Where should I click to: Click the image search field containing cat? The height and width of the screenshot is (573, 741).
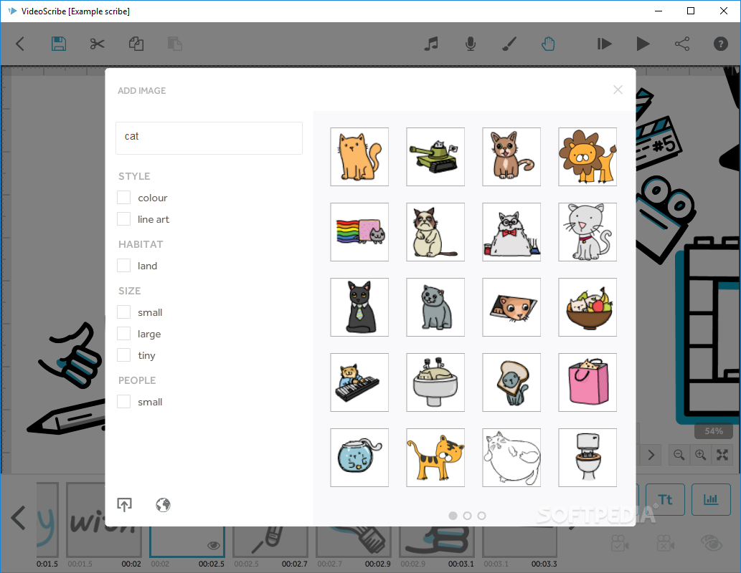(209, 138)
